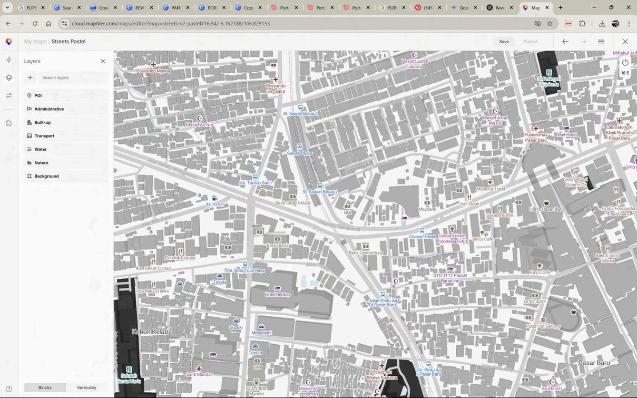Open the hamburger menu in editor header
The image size is (637, 398).
[x=601, y=42]
